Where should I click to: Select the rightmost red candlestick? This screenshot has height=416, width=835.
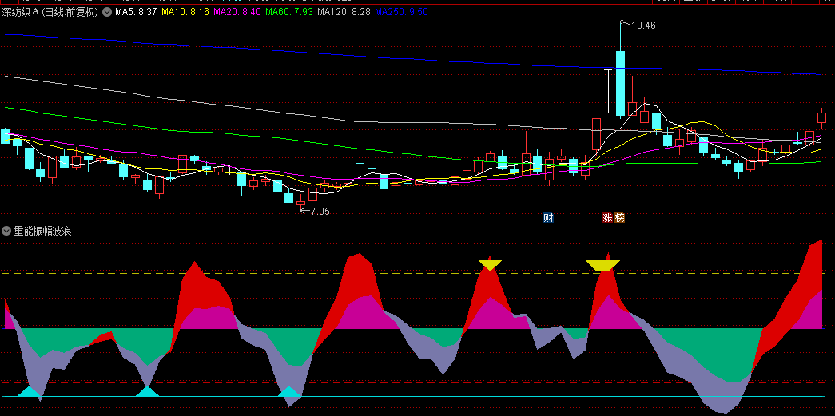tap(821, 118)
